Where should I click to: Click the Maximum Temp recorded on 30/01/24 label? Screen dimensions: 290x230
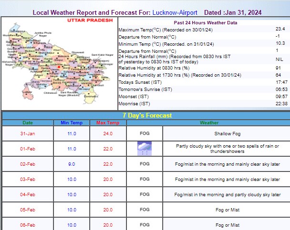tap(166, 30)
